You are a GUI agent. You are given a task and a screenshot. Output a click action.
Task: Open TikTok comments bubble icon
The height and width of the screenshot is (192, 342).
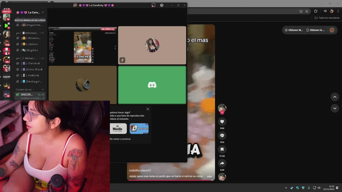click(222, 135)
